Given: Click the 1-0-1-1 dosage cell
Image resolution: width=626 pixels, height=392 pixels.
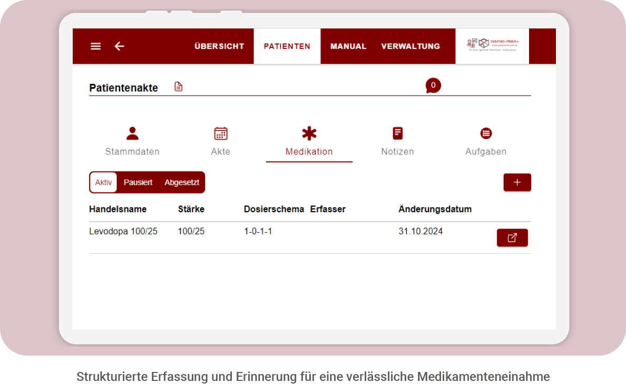Looking at the screenshot, I should tap(258, 232).
